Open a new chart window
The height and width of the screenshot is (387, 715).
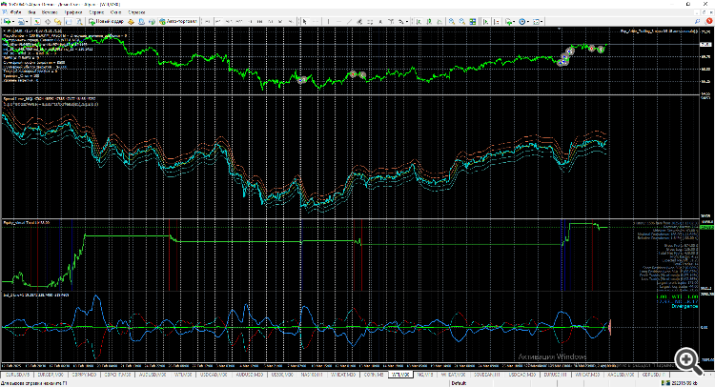coord(7,21)
